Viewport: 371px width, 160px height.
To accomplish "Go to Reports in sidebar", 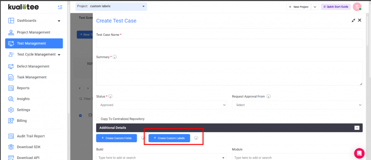I will pos(23,88).
